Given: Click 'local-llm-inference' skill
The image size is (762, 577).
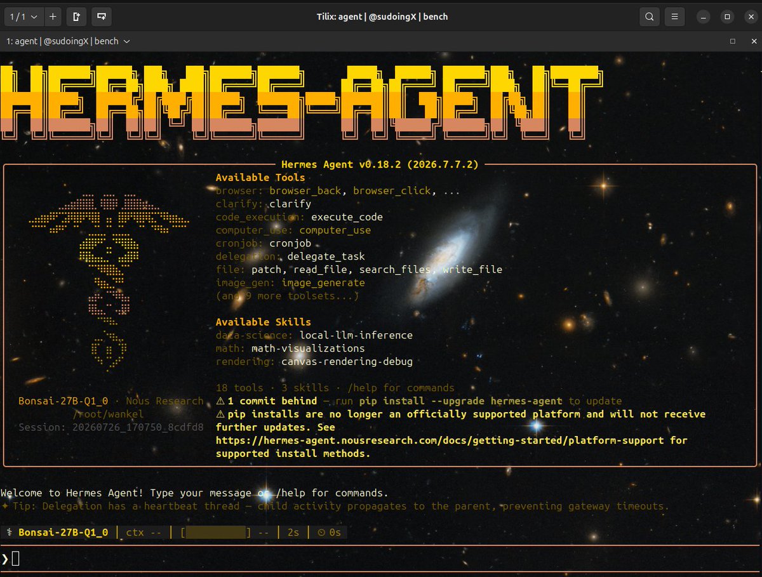Looking at the screenshot, I should [x=356, y=335].
